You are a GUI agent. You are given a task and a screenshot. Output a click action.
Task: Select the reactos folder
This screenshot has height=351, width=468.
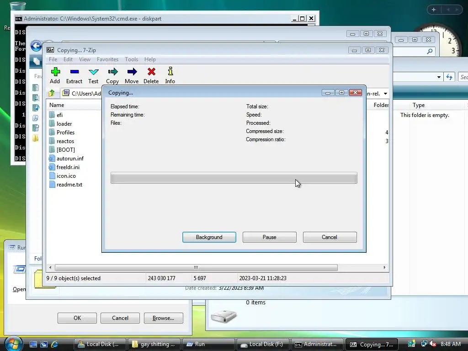65,141
